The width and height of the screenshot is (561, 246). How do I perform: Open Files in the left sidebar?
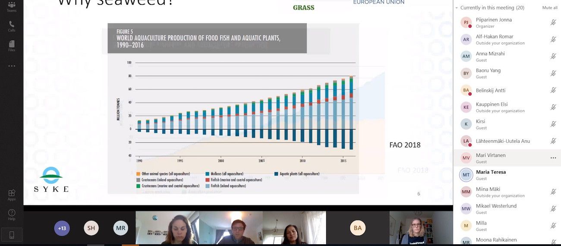[x=12, y=46]
